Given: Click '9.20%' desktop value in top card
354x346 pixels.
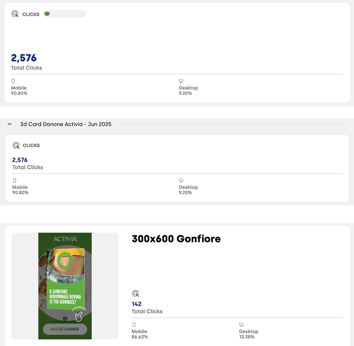Looking at the screenshot, I should pyautogui.click(x=185, y=93).
